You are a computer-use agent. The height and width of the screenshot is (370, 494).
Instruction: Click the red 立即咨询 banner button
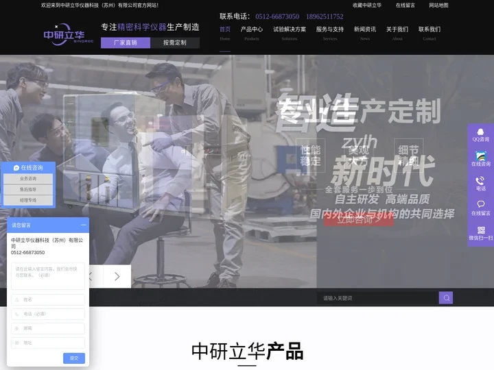359,219
